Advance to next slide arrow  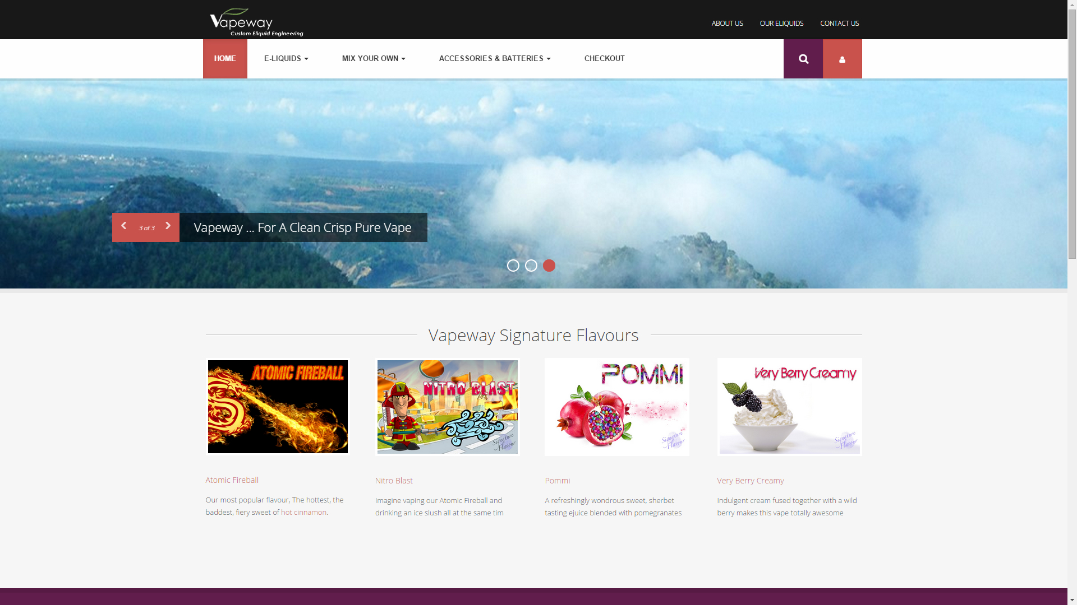[x=168, y=226]
